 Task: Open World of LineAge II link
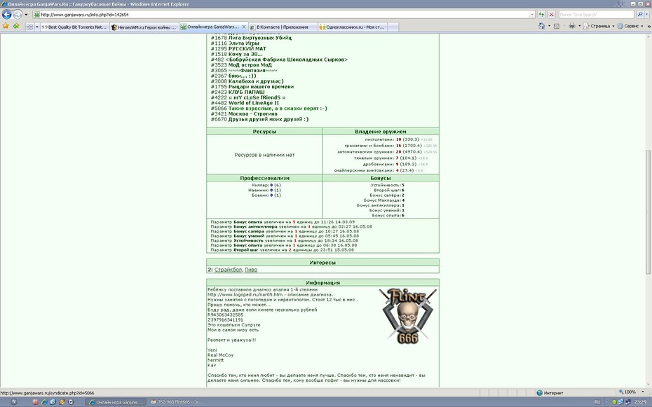click(254, 103)
